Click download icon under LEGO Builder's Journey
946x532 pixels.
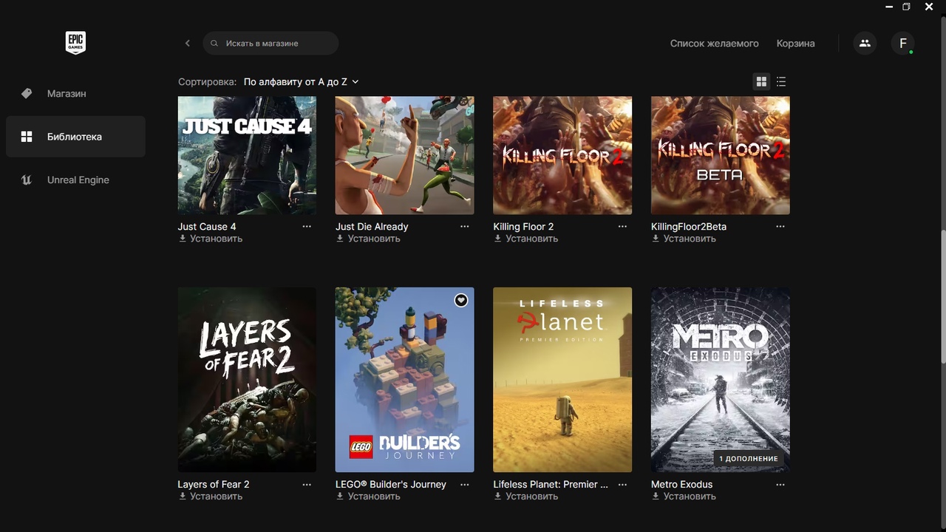(340, 497)
